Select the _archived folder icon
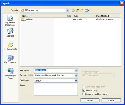 23,19
